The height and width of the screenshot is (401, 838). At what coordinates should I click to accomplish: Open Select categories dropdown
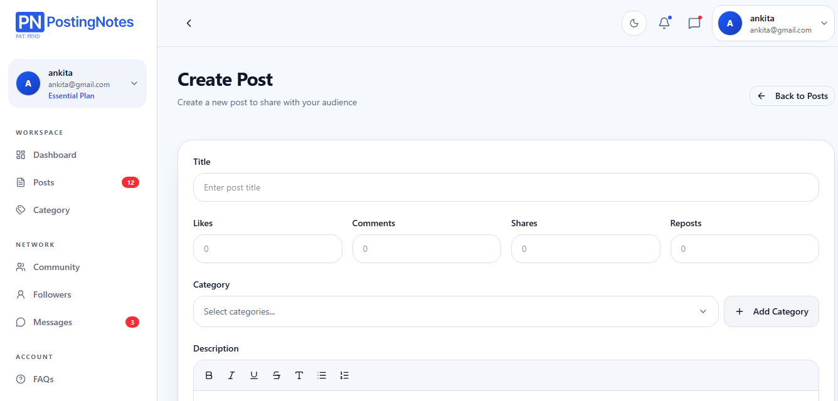pos(455,311)
